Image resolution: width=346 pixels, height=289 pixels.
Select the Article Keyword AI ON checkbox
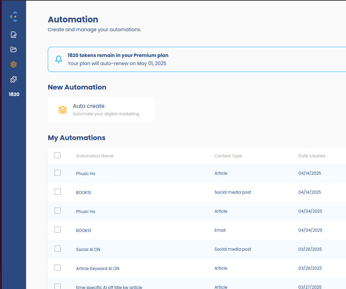pyautogui.click(x=58, y=268)
